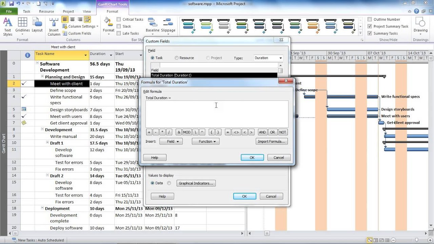Screen dimensions: 434x244
Task: Select the Data radio button
Action: pos(153,183)
